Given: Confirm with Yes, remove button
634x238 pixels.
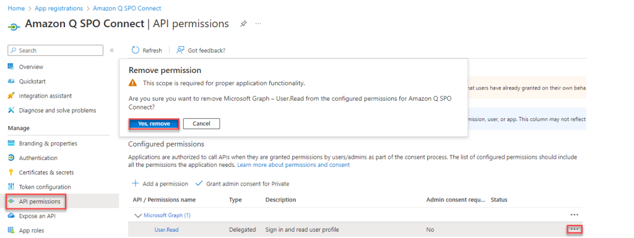Looking at the screenshot, I should (x=154, y=124).
